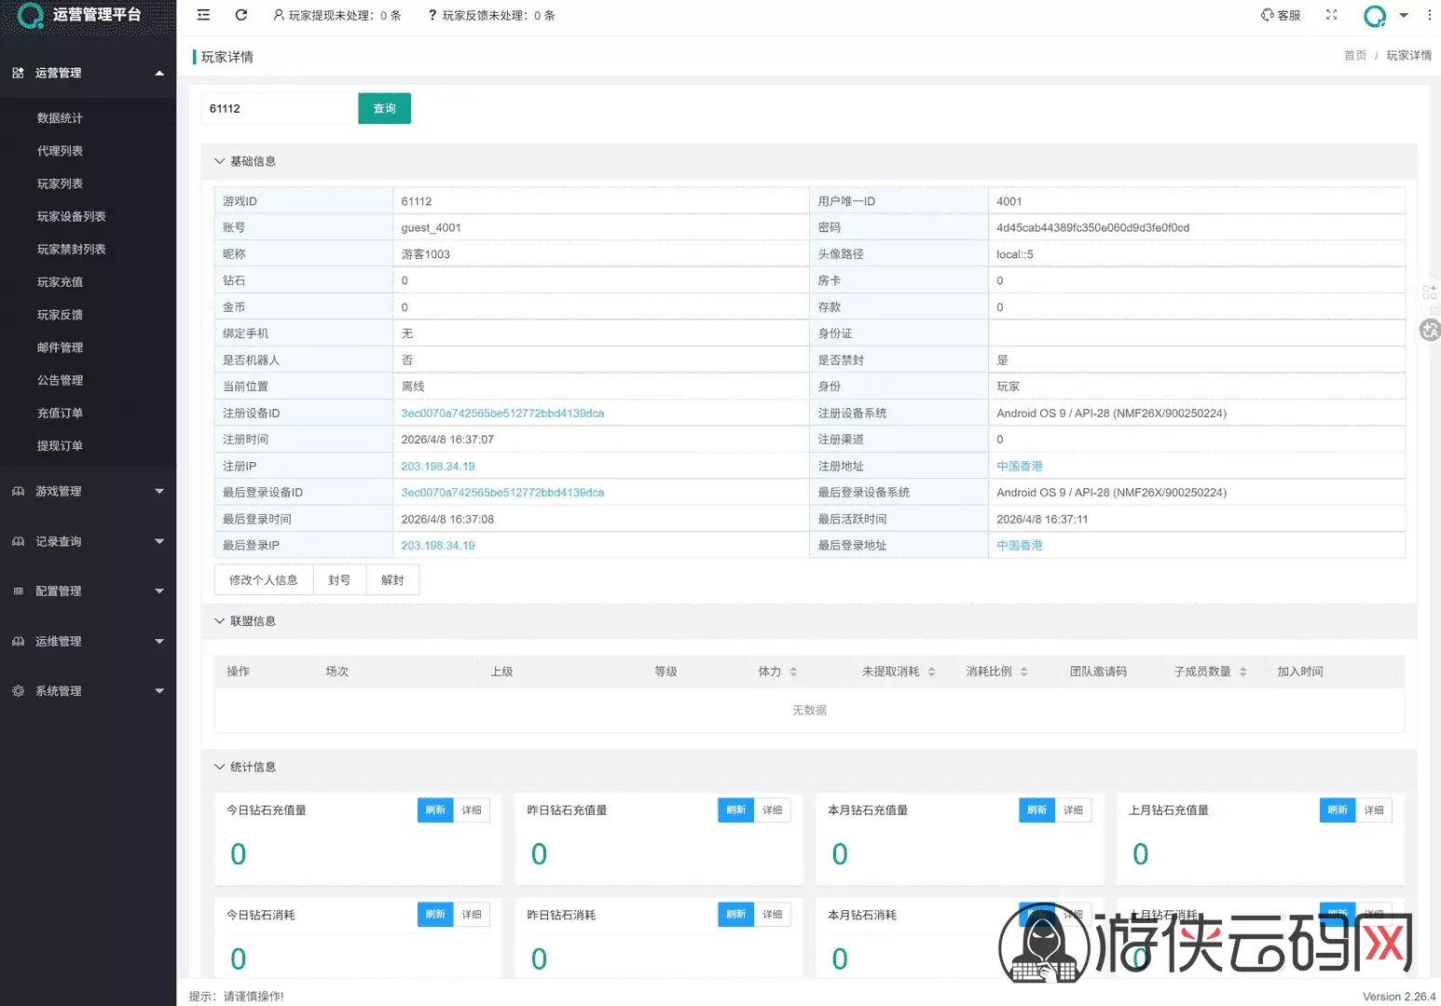
Task: Open 充值订单 in the sidebar
Action: pyautogui.click(x=60, y=413)
